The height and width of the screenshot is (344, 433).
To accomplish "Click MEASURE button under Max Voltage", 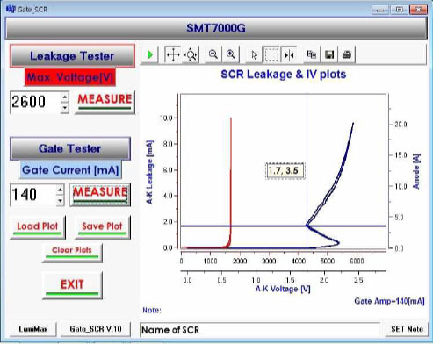I will tap(105, 102).
